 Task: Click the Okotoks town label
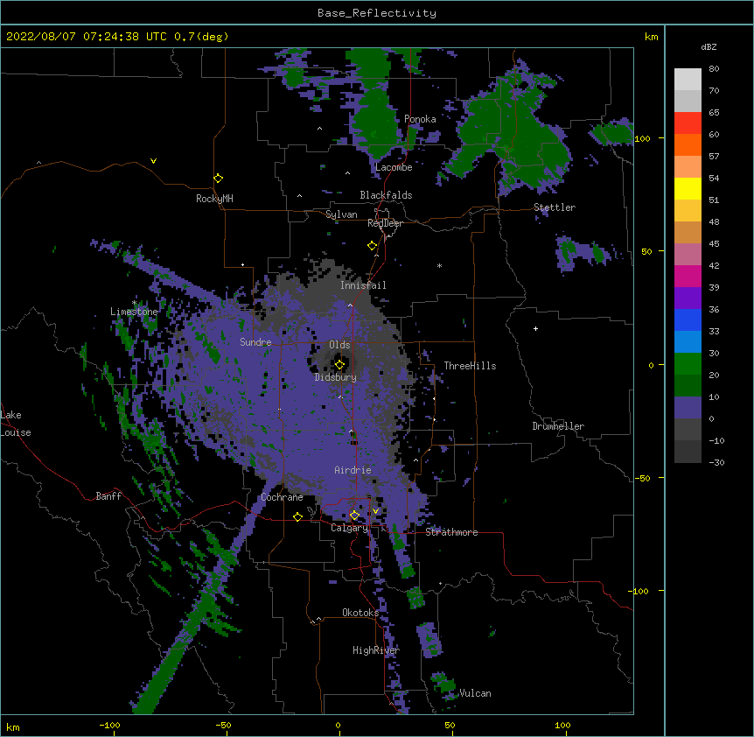click(360, 613)
